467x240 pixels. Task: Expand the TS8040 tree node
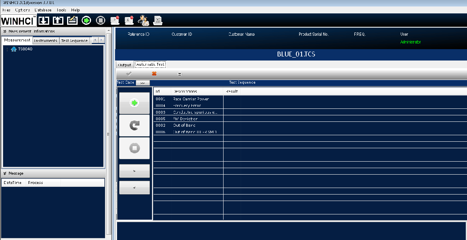click(7, 49)
